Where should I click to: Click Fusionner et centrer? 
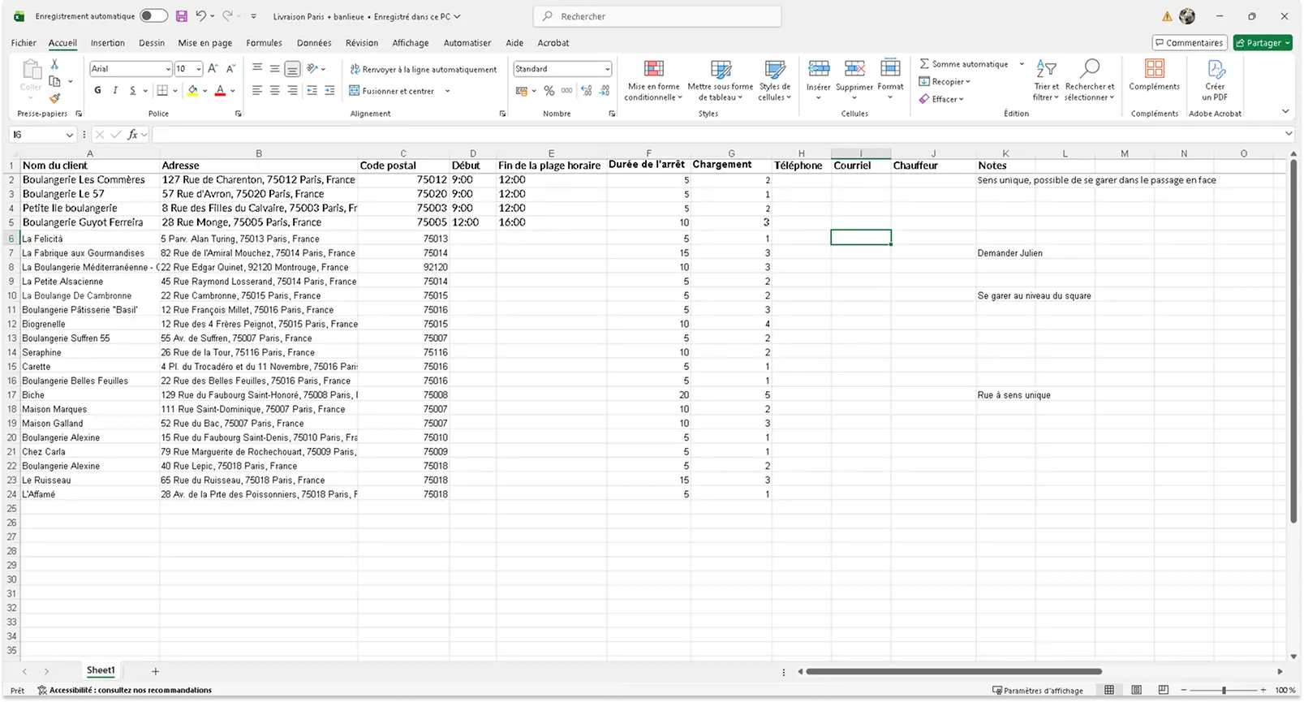coord(393,91)
